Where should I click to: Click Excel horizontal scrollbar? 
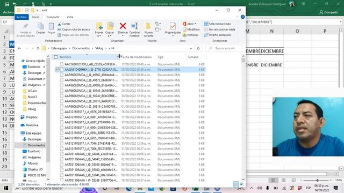[x=286, y=174]
